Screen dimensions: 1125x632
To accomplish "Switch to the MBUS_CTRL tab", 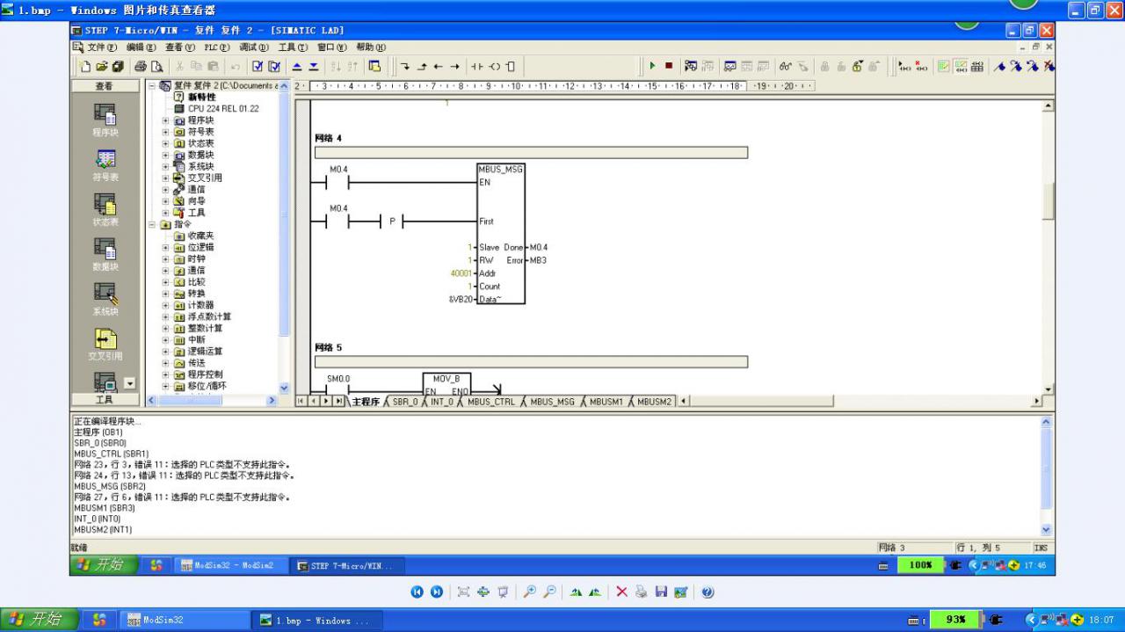I will pyautogui.click(x=491, y=402).
